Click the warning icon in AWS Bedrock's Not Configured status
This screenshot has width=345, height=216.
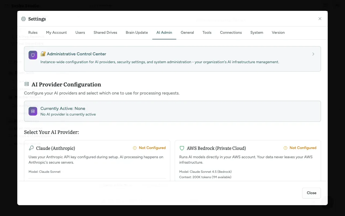point(285,148)
